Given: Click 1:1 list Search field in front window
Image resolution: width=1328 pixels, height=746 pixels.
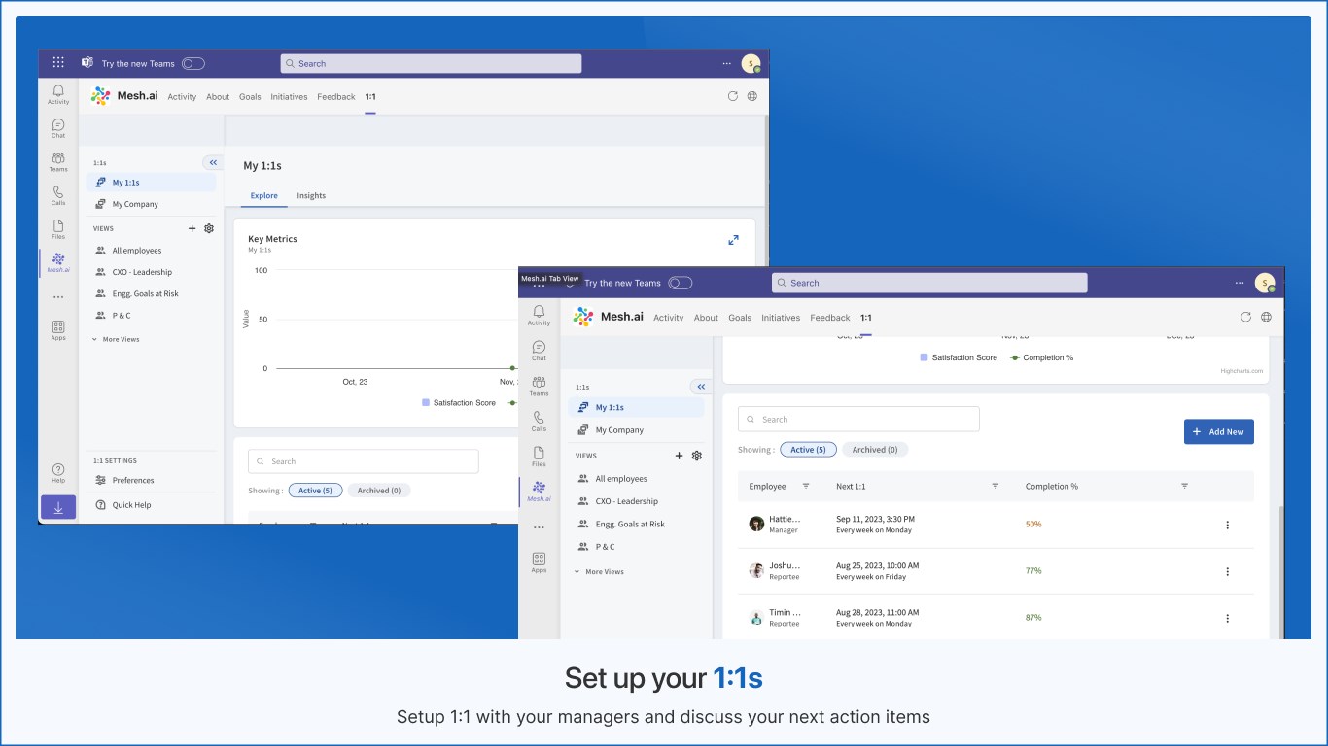Looking at the screenshot, I should click(858, 419).
